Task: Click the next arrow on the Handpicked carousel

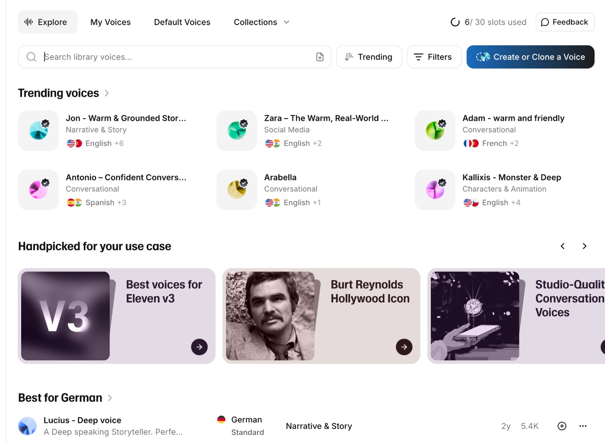Action: click(584, 246)
